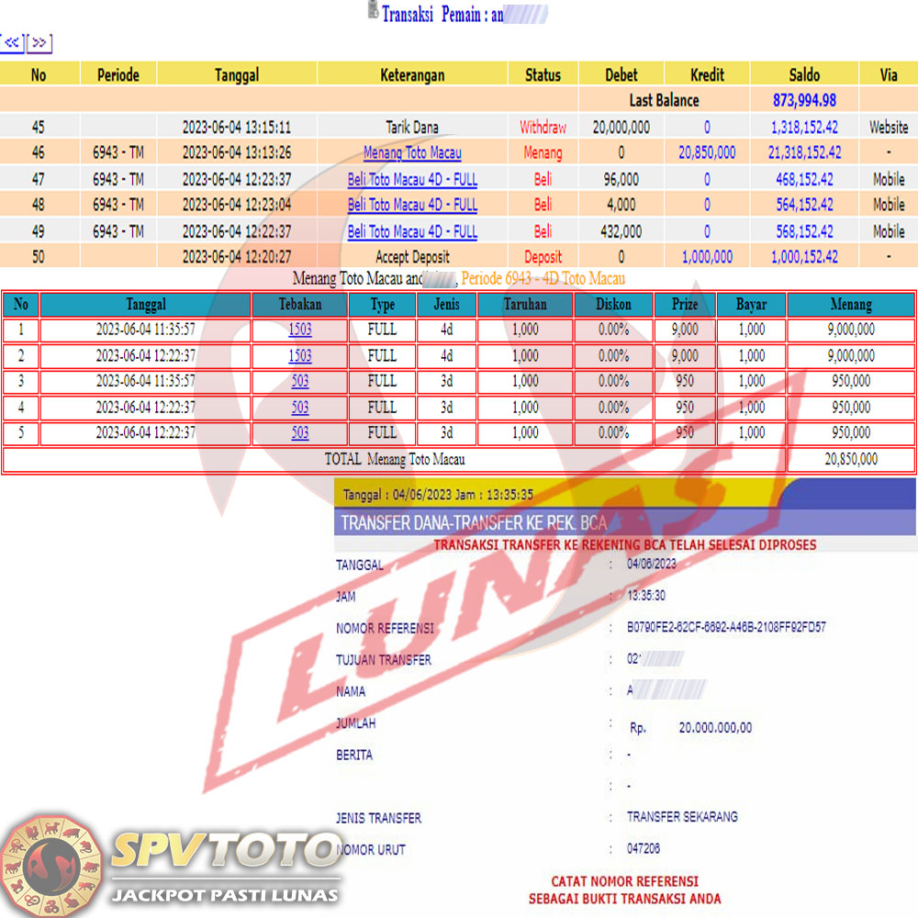This screenshot has width=918, height=918.
Task: Click tebakan 1503 link in winnings row 1
Action: [x=300, y=330]
